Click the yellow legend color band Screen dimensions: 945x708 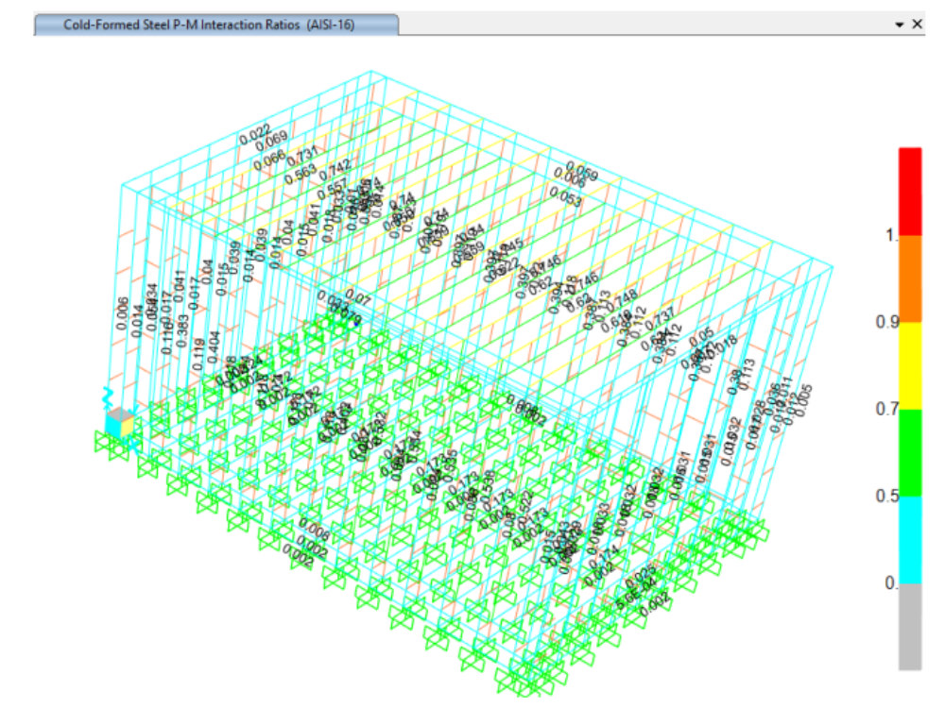point(910,365)
